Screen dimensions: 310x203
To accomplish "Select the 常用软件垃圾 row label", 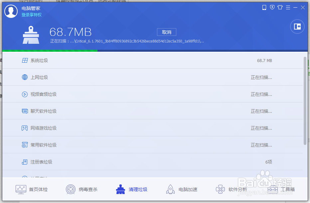I will click(44, 145).
